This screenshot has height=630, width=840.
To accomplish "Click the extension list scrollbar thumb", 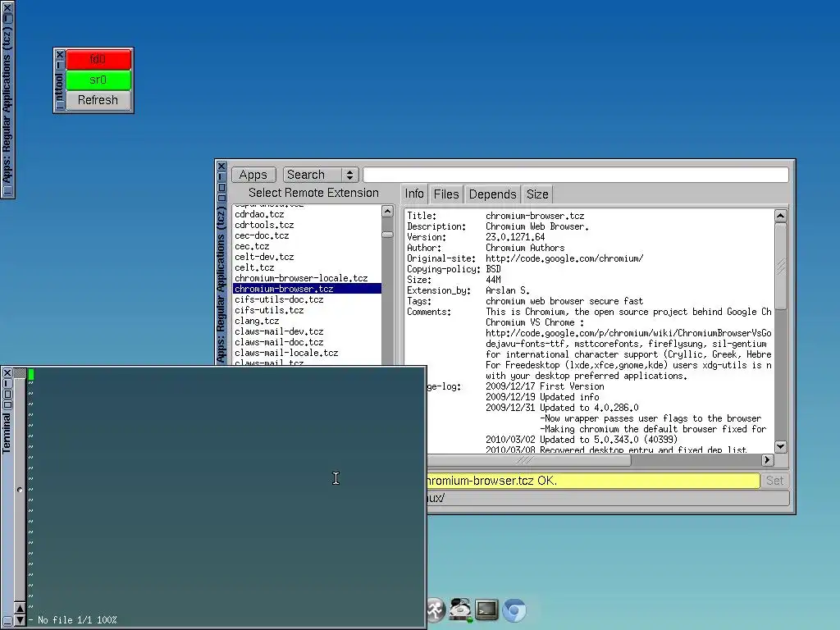I will [x=387, y=235].
